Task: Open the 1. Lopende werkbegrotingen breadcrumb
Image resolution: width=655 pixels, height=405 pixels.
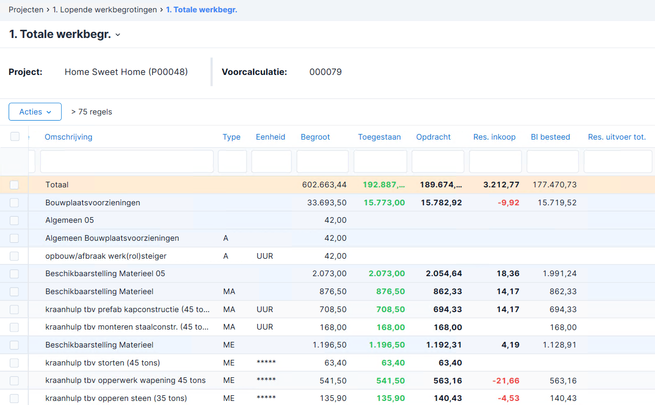Action: coord(105,10)
